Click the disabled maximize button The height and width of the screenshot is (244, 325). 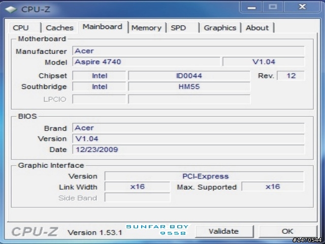point(273,7)
